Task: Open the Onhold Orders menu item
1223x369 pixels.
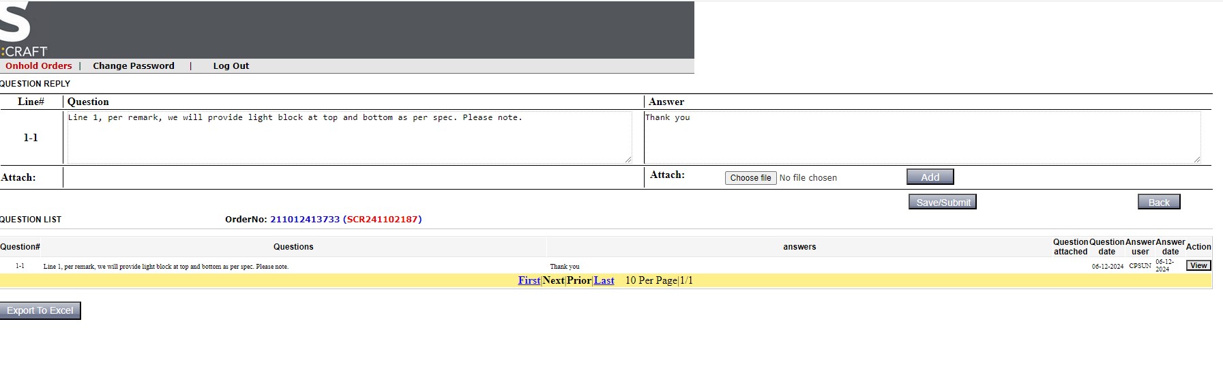Action: (39, 66)
